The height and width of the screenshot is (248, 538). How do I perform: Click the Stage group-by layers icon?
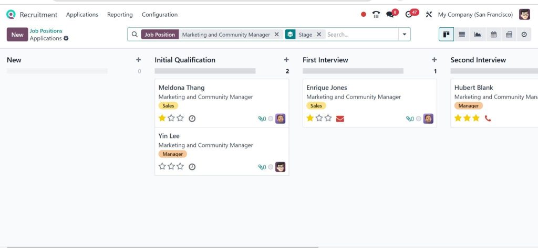pyautogui.click(x=290, y=34)
